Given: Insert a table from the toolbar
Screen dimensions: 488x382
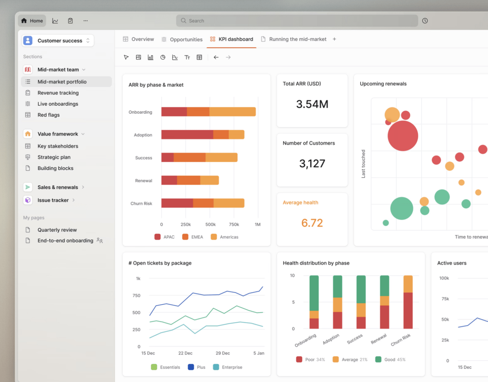Looking at the screenshot, I should coord(199,57).
